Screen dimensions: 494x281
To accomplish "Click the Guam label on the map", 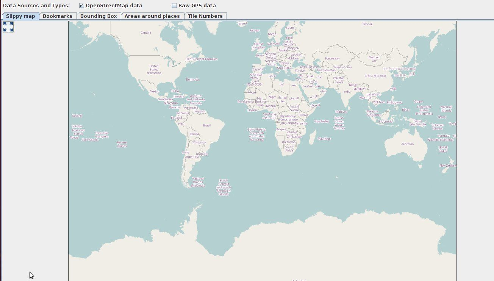I will pyautogui.click(x=418, y=101).
